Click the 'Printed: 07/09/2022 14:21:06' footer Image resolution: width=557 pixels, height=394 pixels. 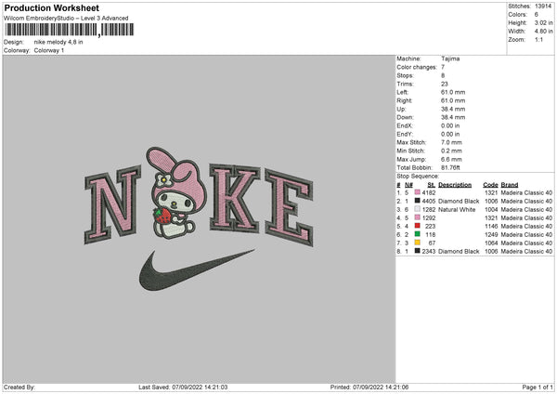click(x=369, y=387)
